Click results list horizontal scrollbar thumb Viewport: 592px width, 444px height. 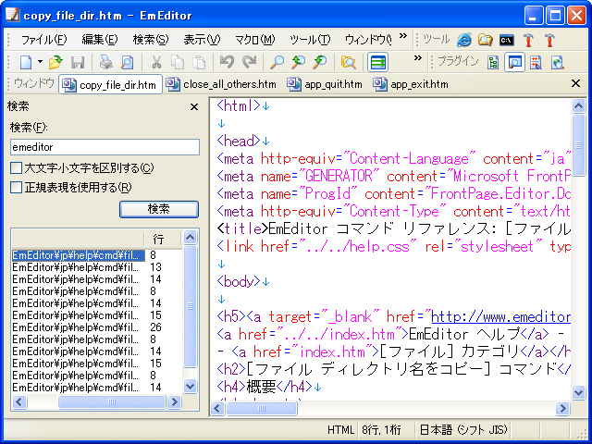(x=112, y=401)
